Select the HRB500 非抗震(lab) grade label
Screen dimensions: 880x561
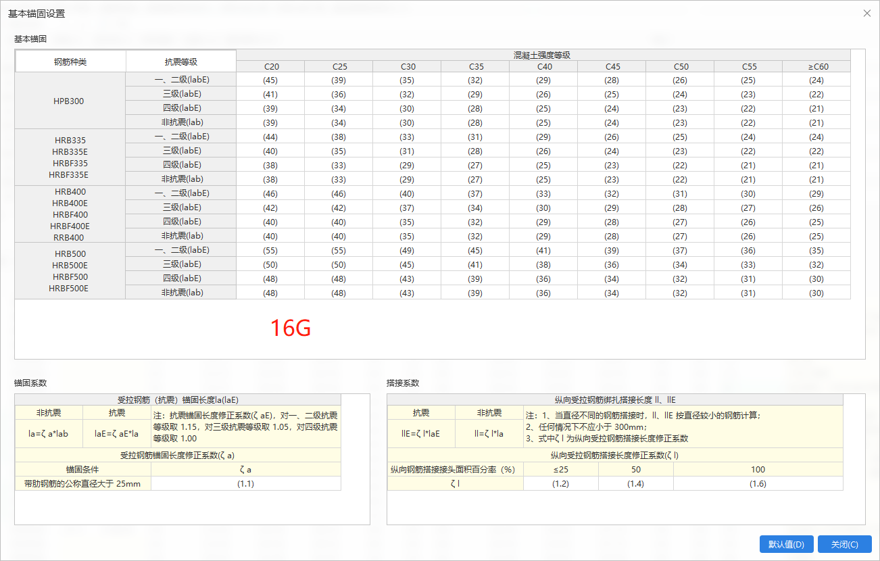[x=181, y=293]
